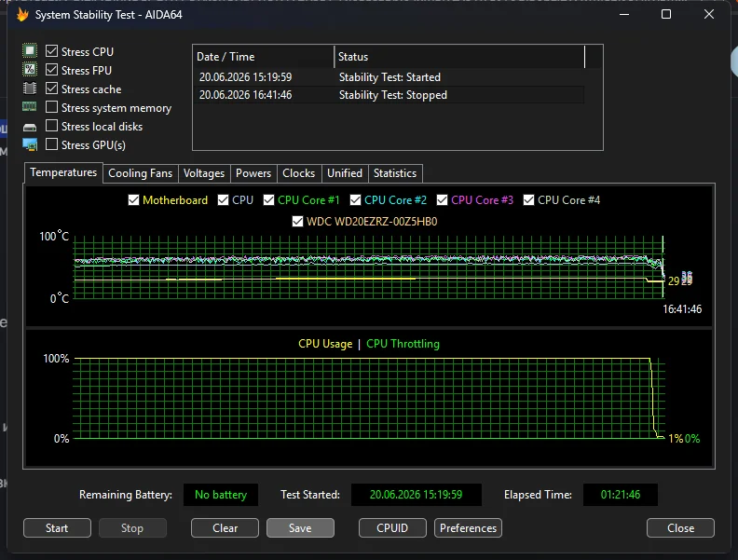Click the Elapsed Time 01:21:46 value

pyautogui.click(x=621, y=495)
